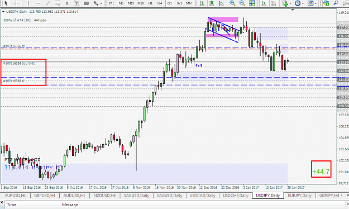Choose the trendline drawing tool
Image resolution: width=349 pixels, height=209 pixels.
[47, 3]
